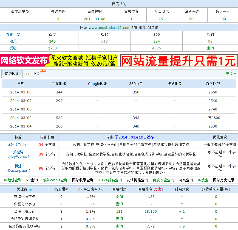Open the 关键词（KeyWords）label link
Image resolution: width=238 pixels, height=230 pixels.
coord(18,154)
